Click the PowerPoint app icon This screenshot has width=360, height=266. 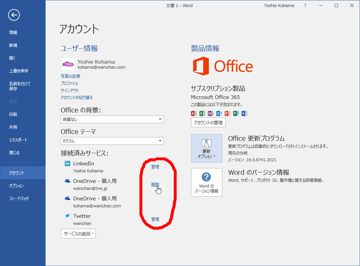coord(227,113)
